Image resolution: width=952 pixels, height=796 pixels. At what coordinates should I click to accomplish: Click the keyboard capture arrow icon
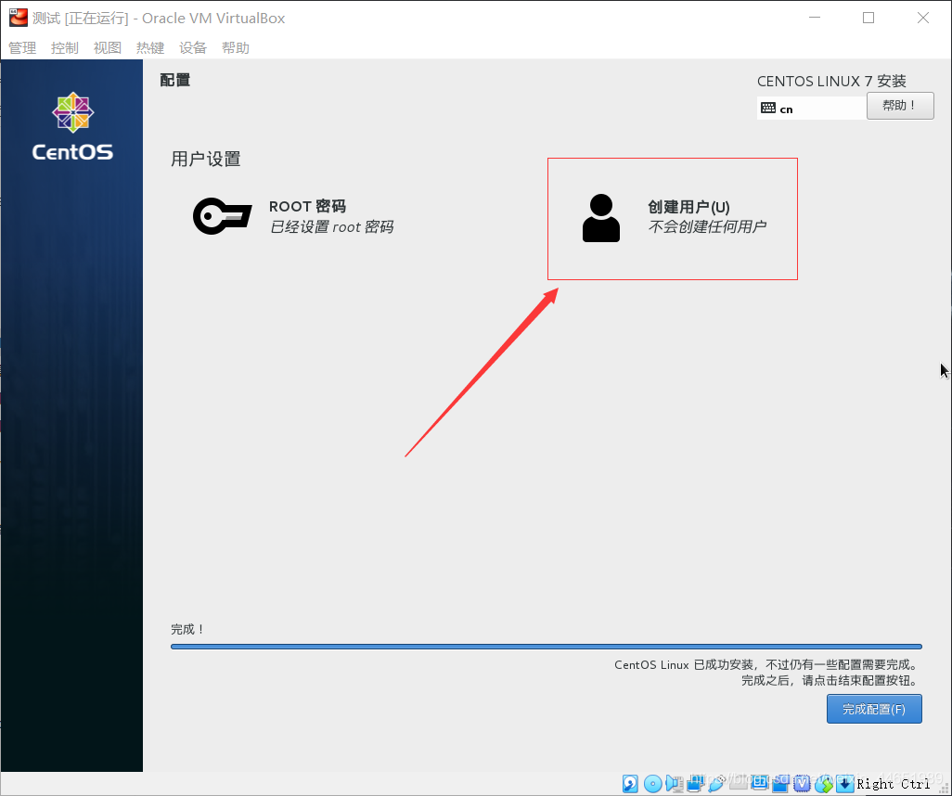point(845,783)
